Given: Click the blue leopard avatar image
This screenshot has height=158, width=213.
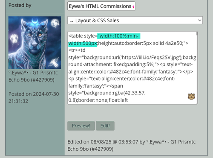Looking at the screenshot, I should point(35,43).
